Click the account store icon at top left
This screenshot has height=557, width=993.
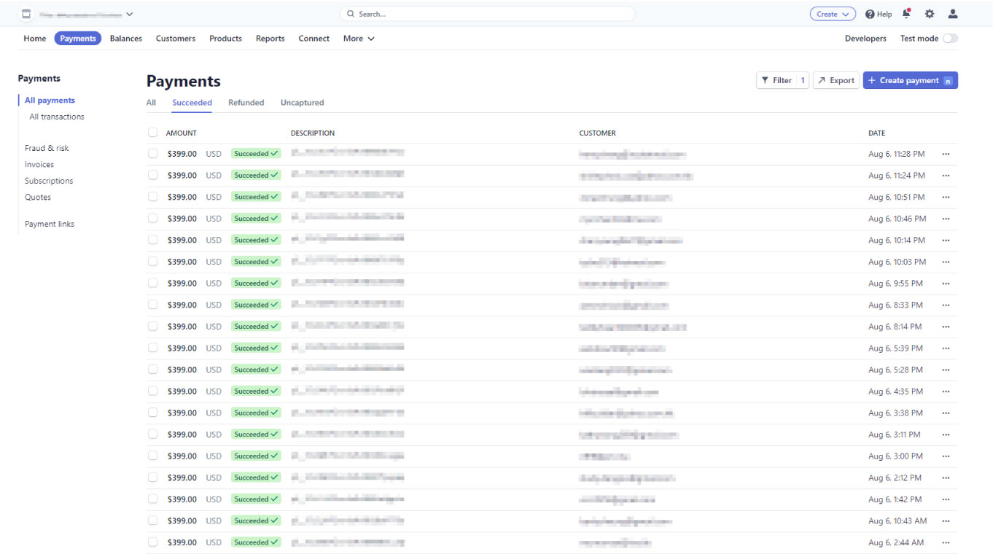(26, 14)
